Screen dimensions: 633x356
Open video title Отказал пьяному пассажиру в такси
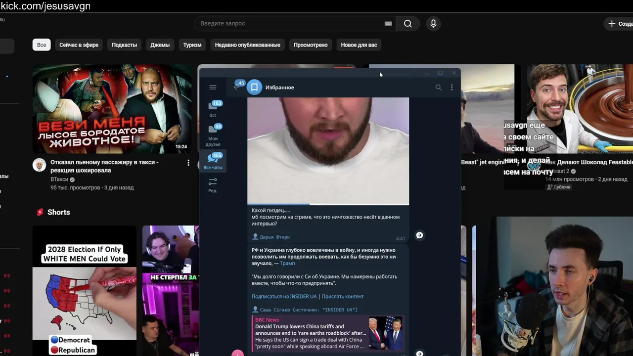click(x=104, y=166)
